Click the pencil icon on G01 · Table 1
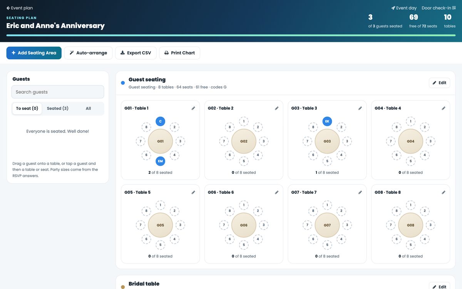Viewport: 462px width, 289px height. 193,108
